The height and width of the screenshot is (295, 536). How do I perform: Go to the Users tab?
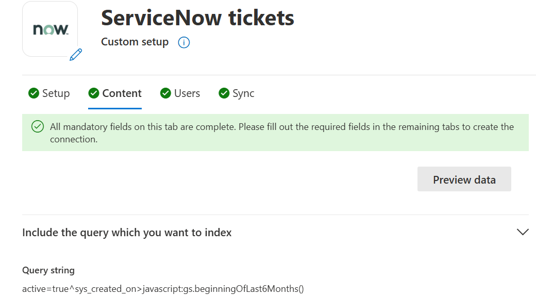pyautogui.click(x=180, y=93)
